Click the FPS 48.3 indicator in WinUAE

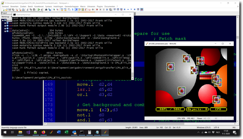coord(191,118)
